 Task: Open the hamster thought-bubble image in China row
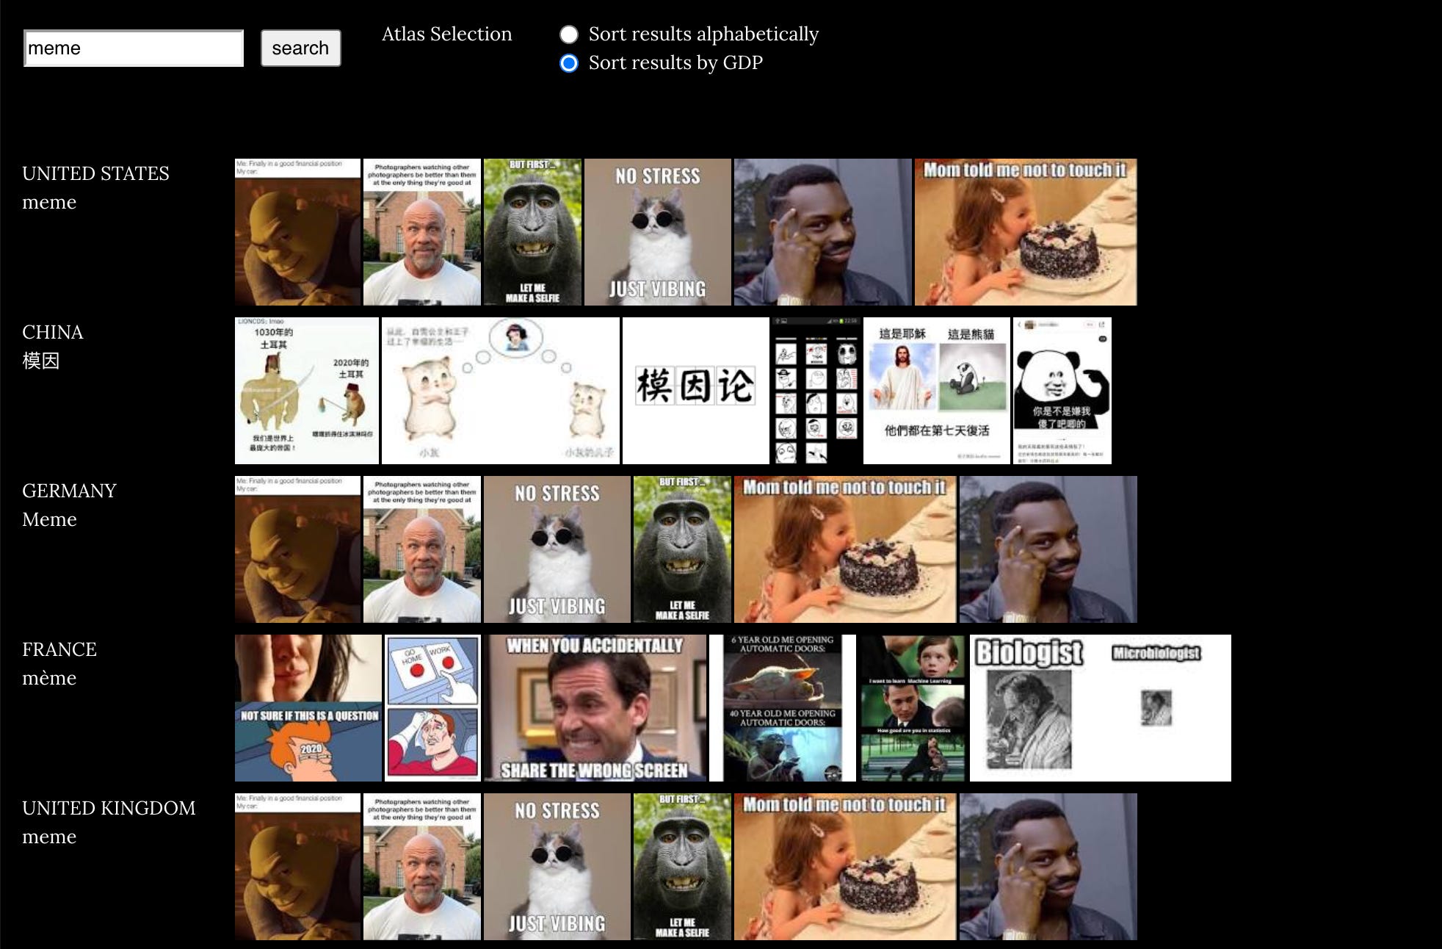tap(501, 391)
